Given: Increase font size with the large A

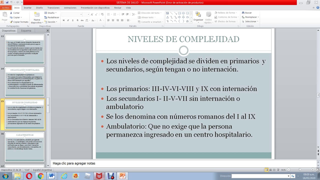Looking at the screenshot, I should point(92,14).
